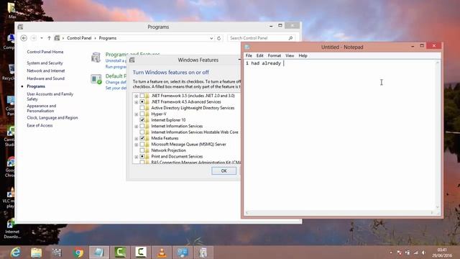Check the Network Projection checkbox
The image size is (460, 259).
142,150
